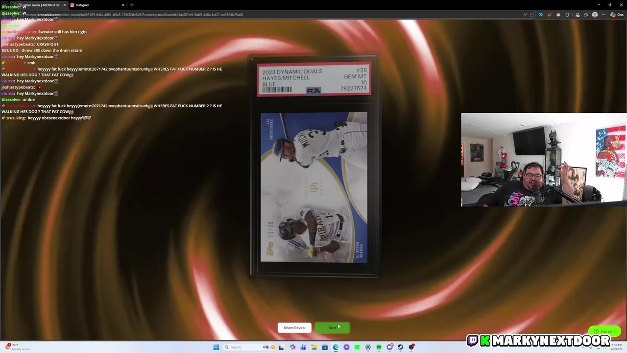Open the Copilot Chat button
627x353 pixels.
point(617,15)
